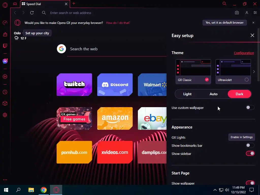
Task: Toggle Show bookmarks bar switch
Action: 250,145
